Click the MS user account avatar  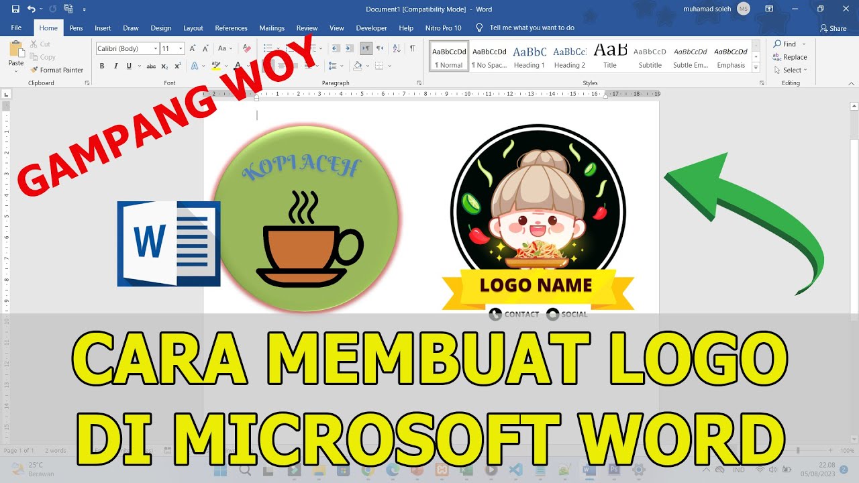743,9
